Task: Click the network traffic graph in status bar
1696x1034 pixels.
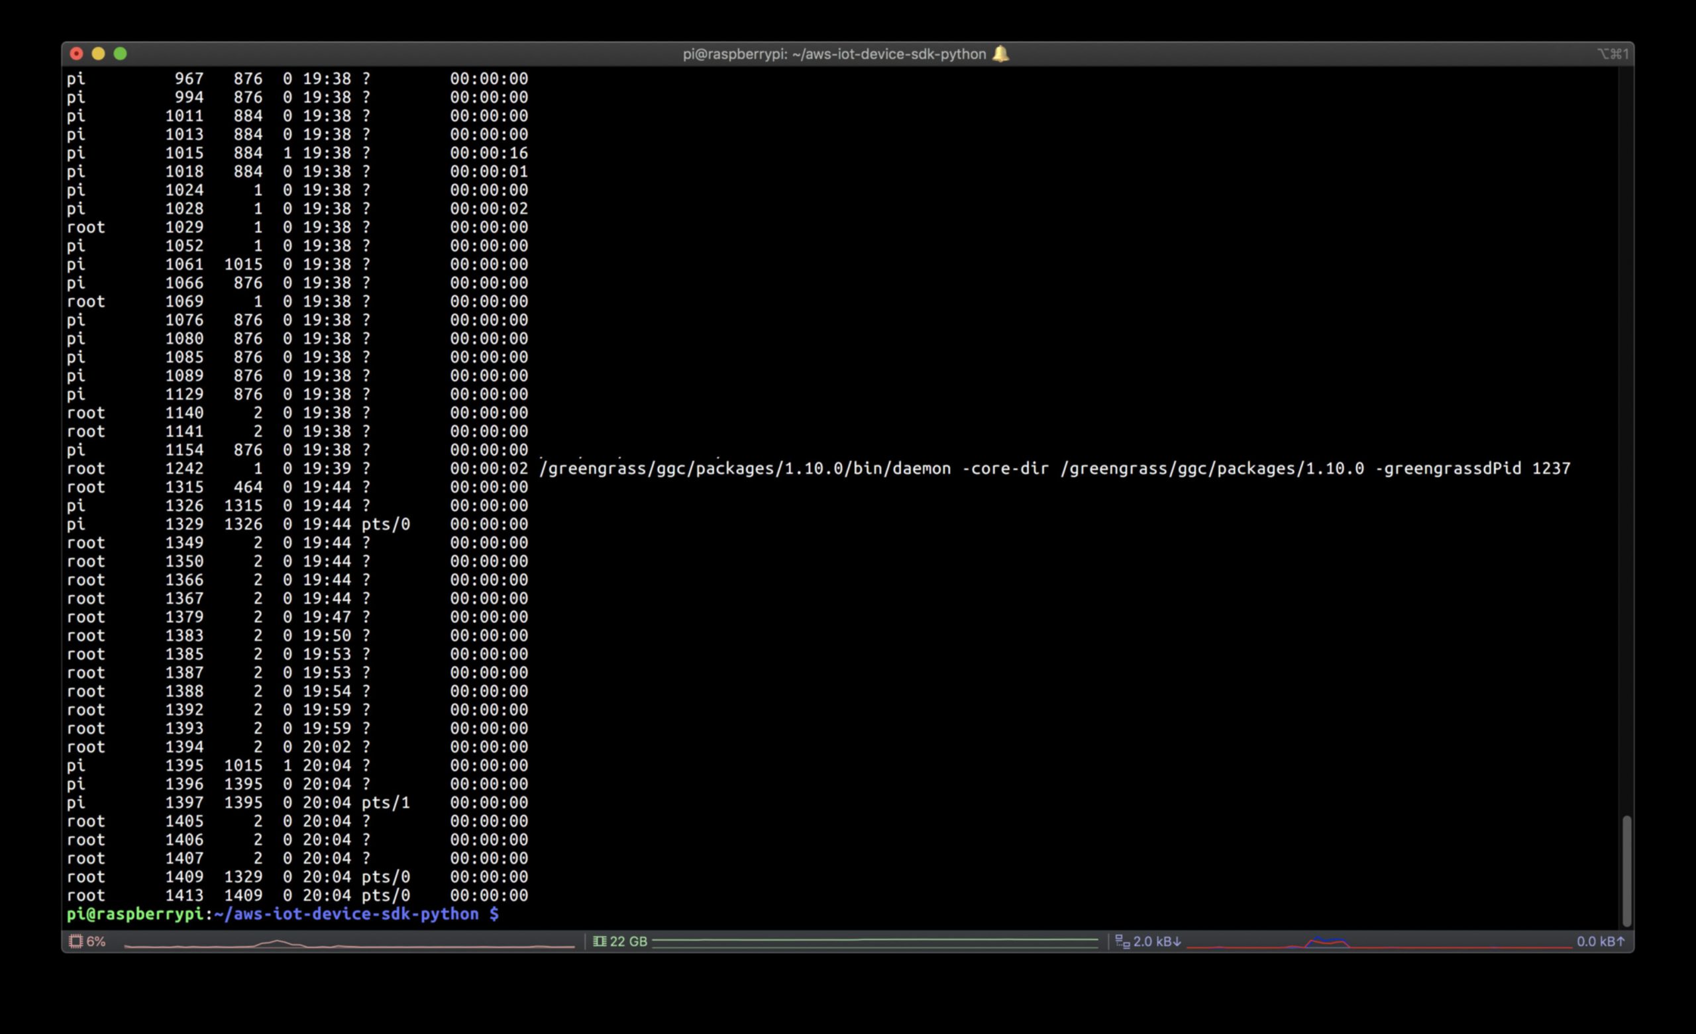Action: click(1379, 943)
